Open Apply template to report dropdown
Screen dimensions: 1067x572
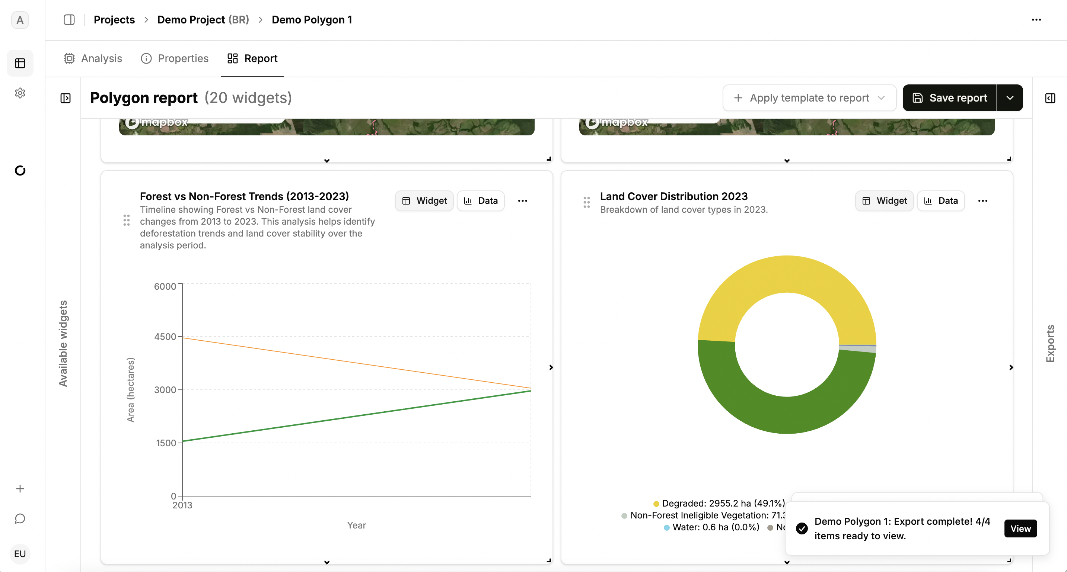[x=809, y=98]
